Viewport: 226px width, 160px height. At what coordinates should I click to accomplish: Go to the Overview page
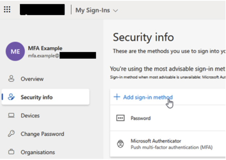coord(32,79)
